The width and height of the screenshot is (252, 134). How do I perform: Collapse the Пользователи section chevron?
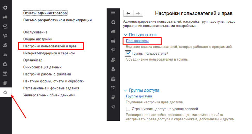point(126,35)
